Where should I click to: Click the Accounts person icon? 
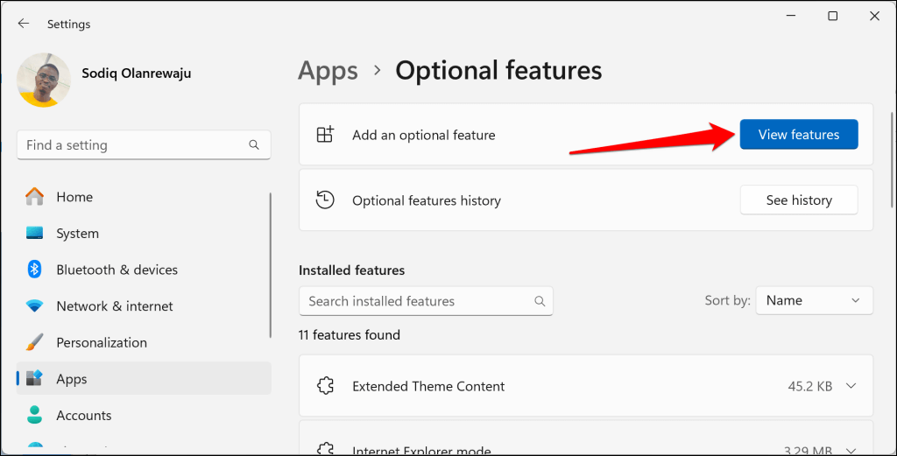point(35,415)
